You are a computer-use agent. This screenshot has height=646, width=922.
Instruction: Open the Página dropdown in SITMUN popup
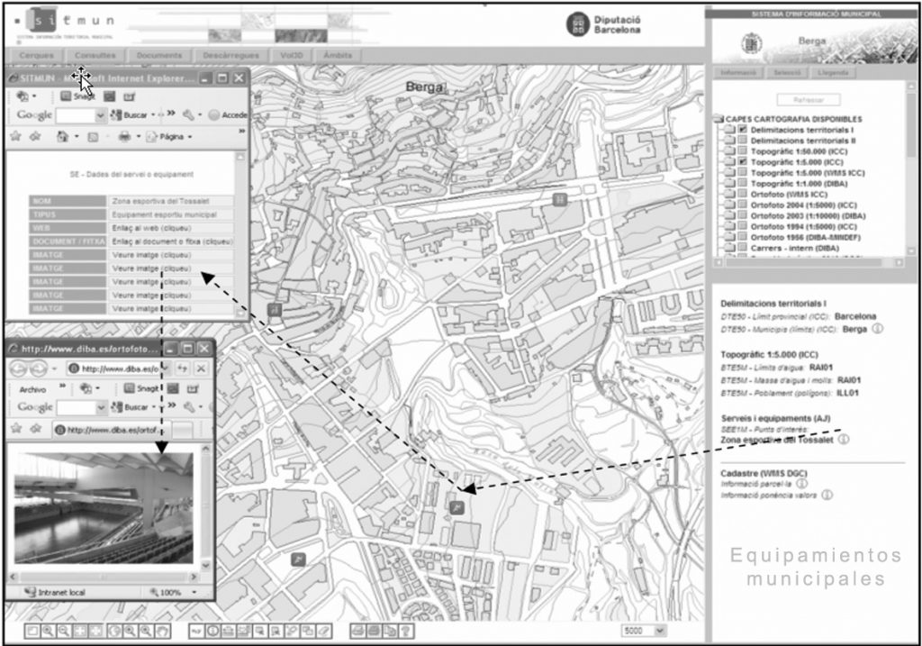tap(190, 137)
